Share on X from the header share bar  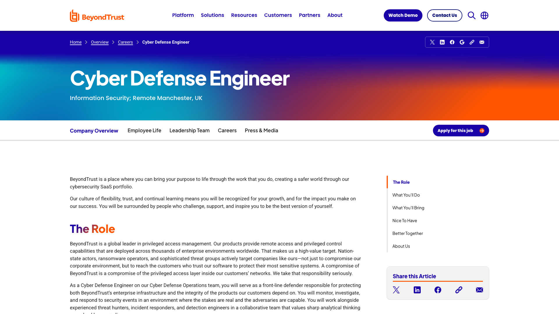(x=432, y=42)
